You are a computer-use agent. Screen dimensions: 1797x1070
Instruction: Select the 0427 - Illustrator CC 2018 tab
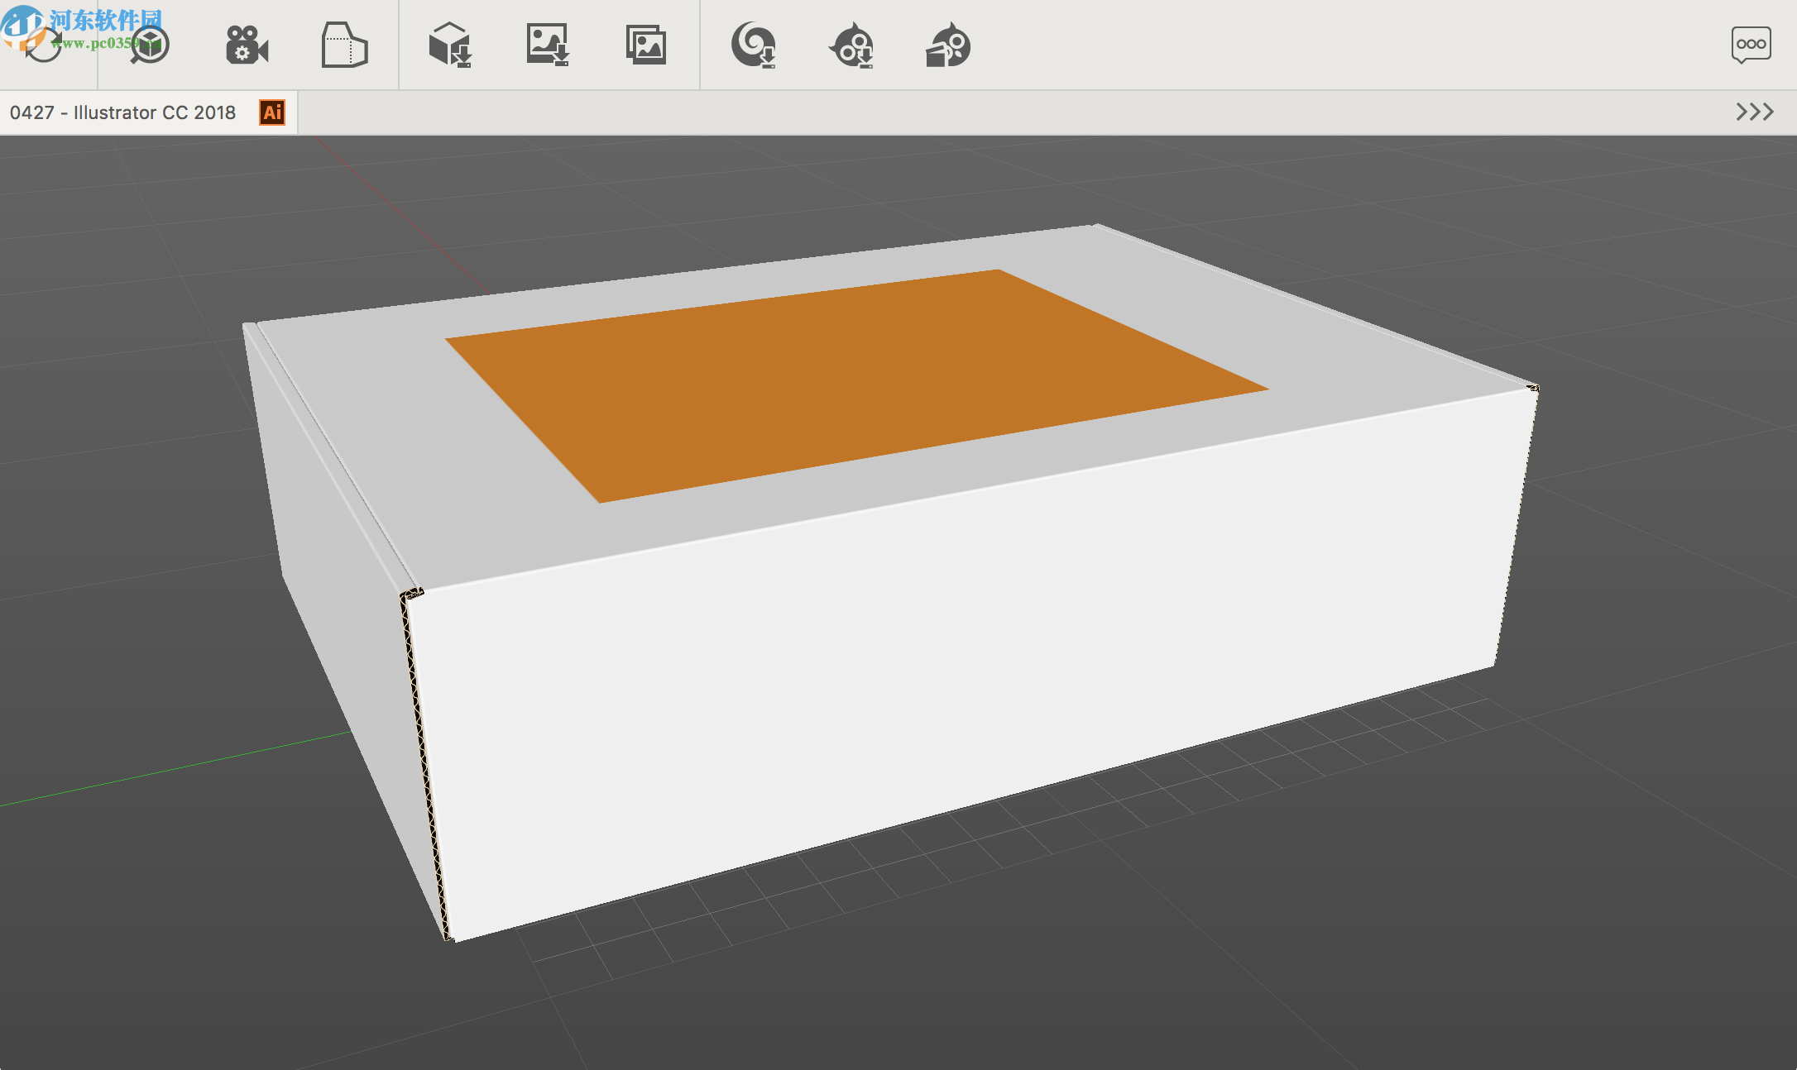124,112
